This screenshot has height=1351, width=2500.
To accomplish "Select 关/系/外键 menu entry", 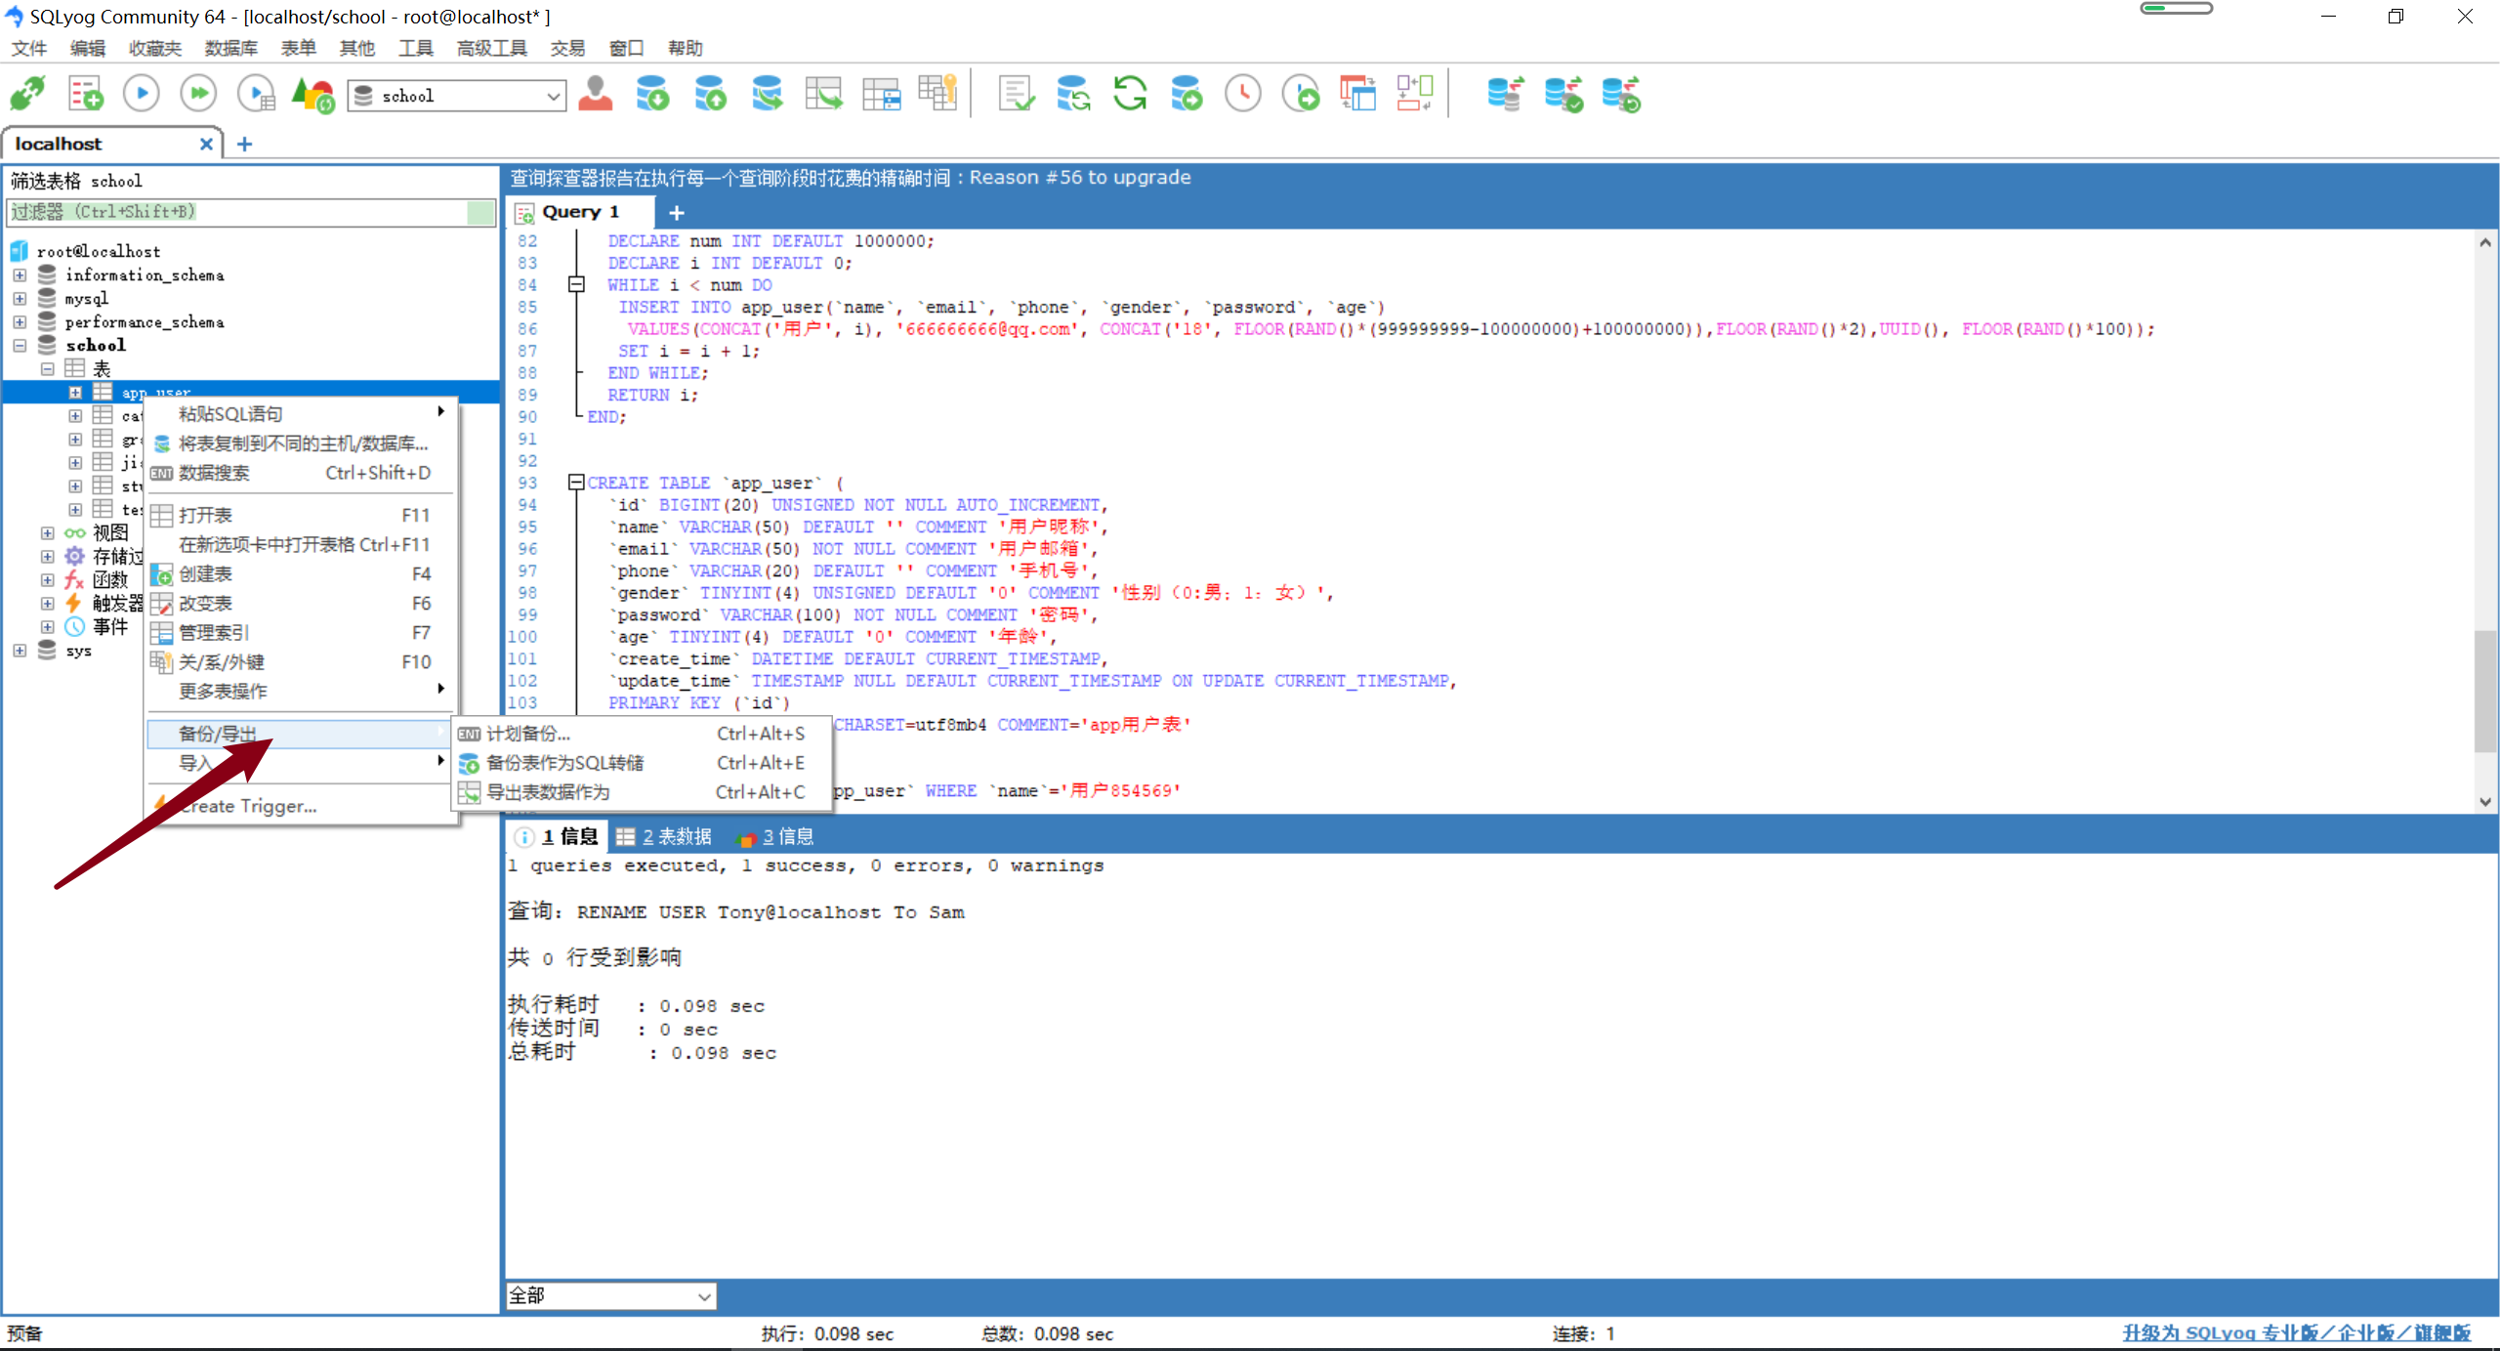I will 301,661.
